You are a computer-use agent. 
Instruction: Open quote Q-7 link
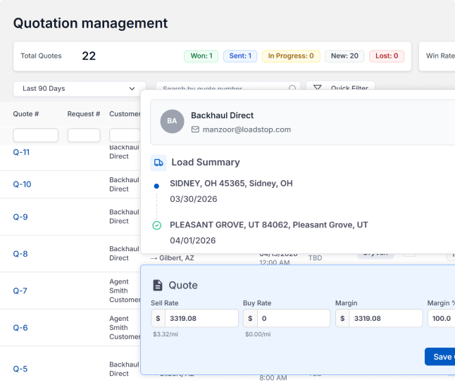click(20, 291)
